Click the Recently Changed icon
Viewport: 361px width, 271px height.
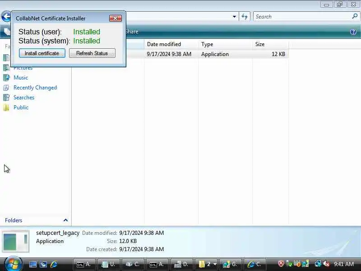[x=6, y=88]
